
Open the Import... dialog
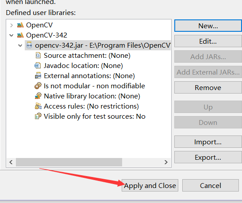pos(208,142)
